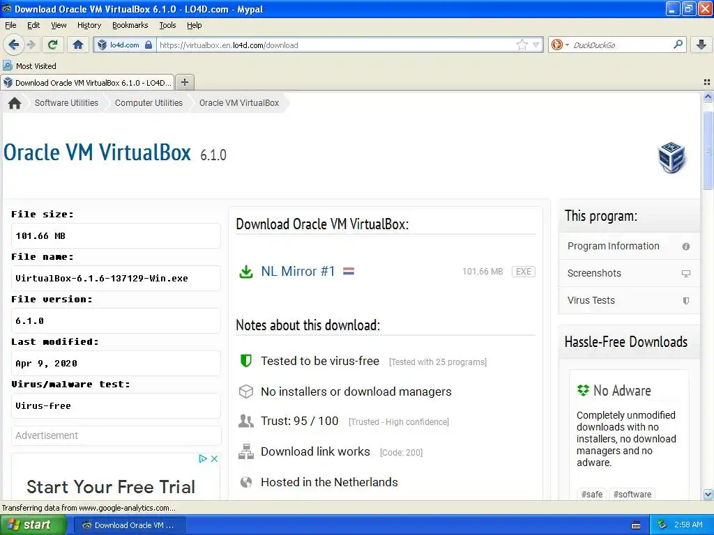The height and width of the screenshot is (535, 714).
Task: Click the virus-free shield icon
Action: coord(246,361)
